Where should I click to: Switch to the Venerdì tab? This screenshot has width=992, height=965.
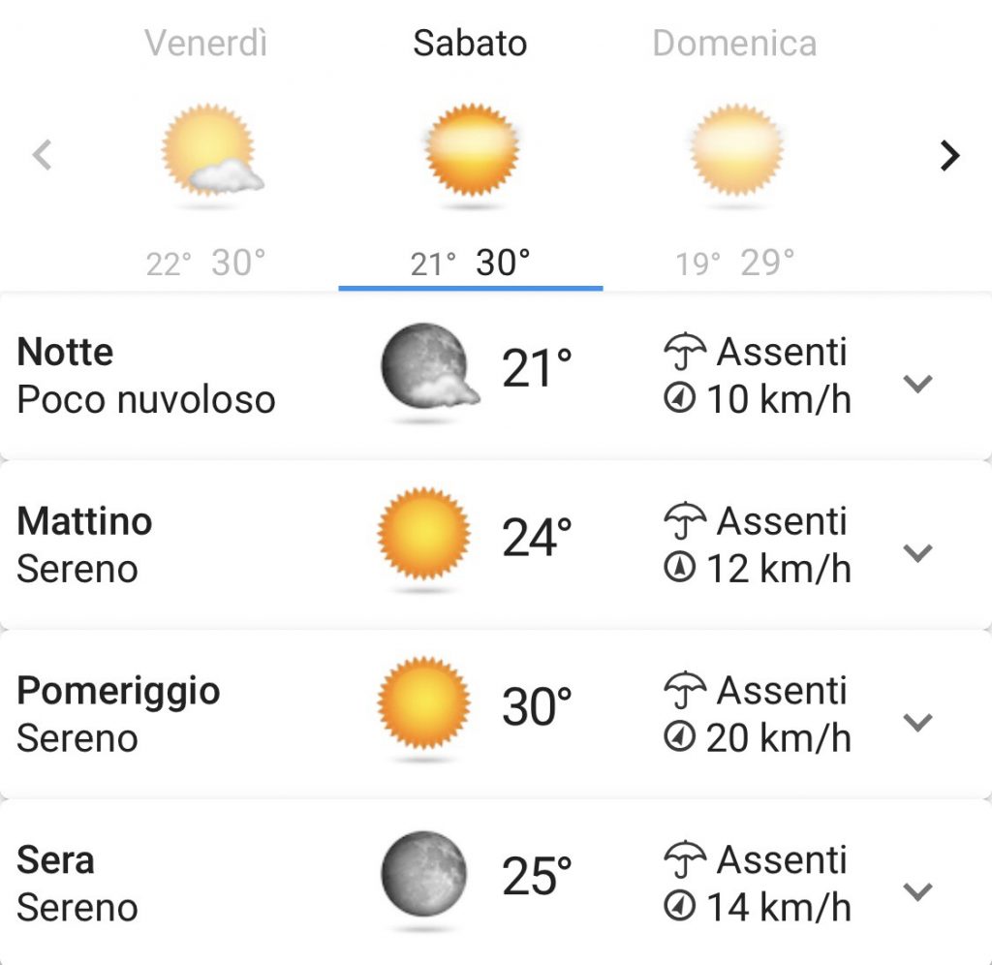point(206,152)
